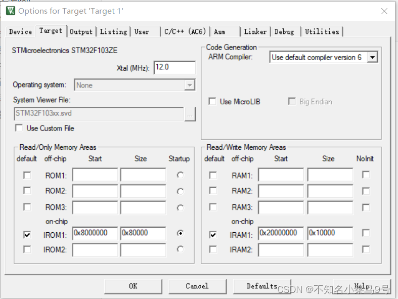Screen dimensions: 398x299
Task: Edit the IRAM1 Start field 0x20000000
Action: pos(281,233)
